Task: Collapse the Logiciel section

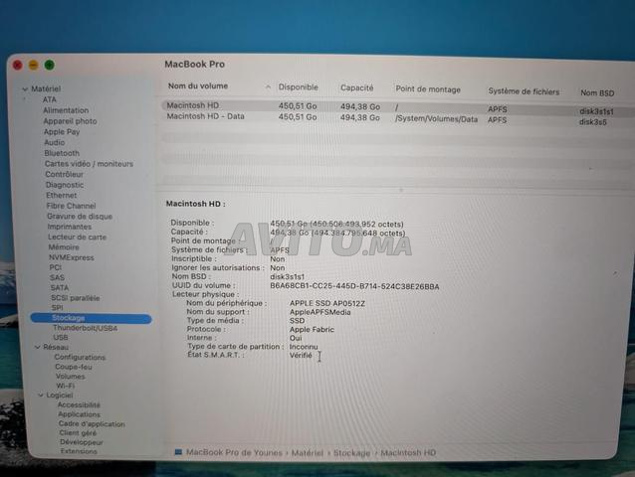Action: tap(39, 396)
